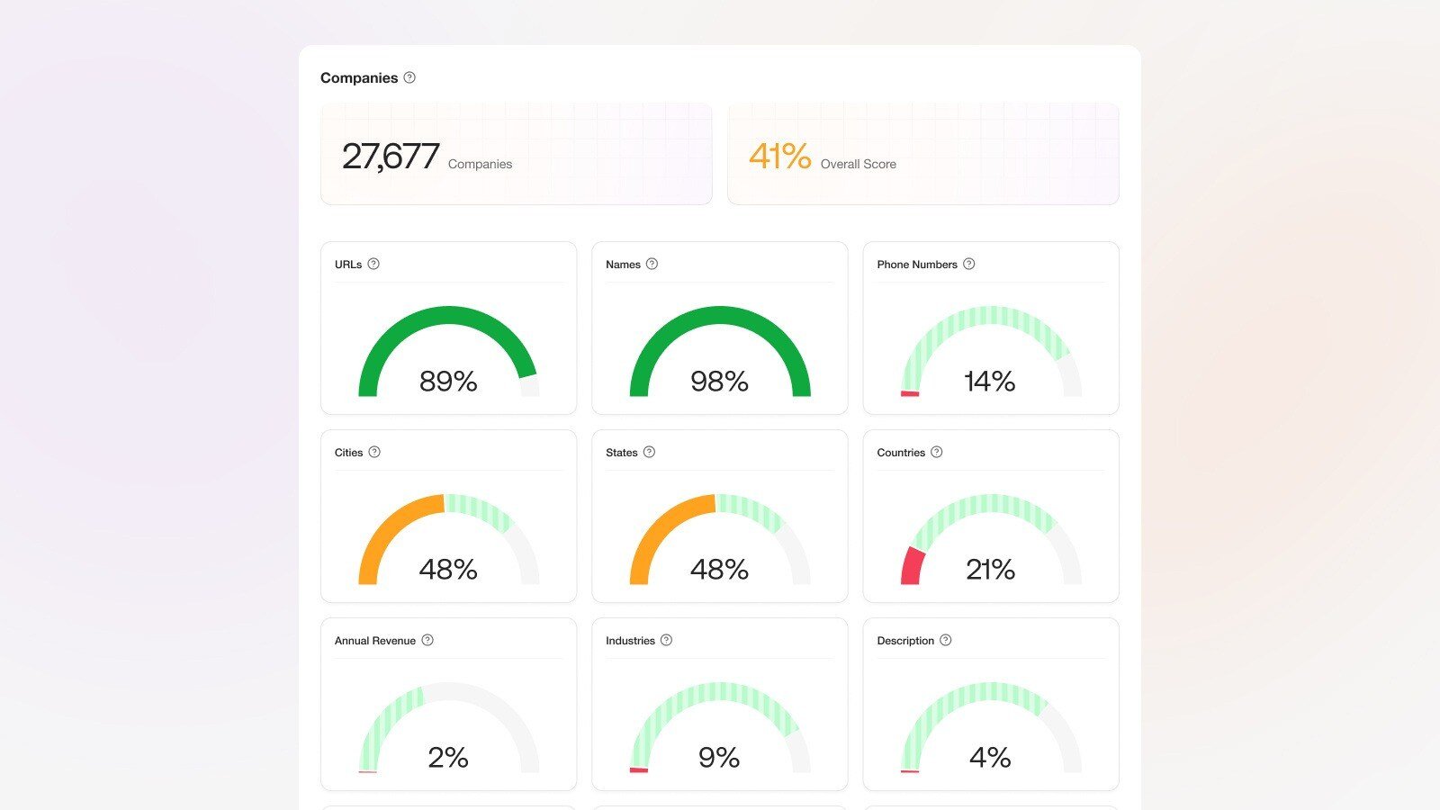1440x810 pixels.
Task: Click the help icon next to Companies heading
Action: [x=409, y=77]
